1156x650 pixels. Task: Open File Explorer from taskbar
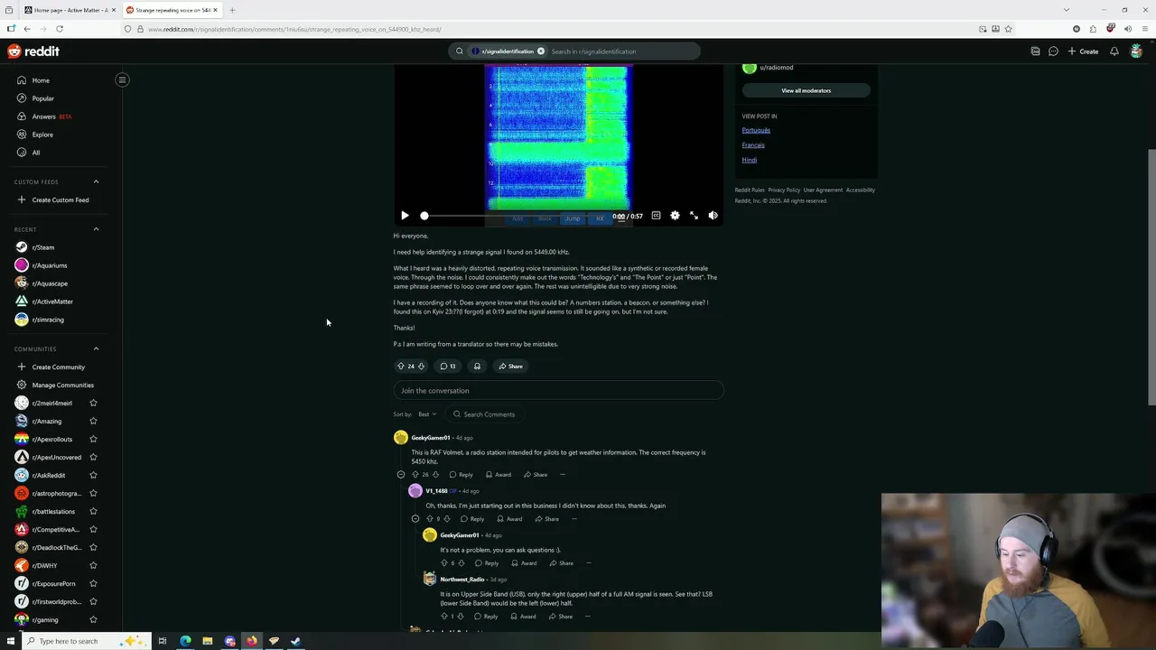(207, 641)
